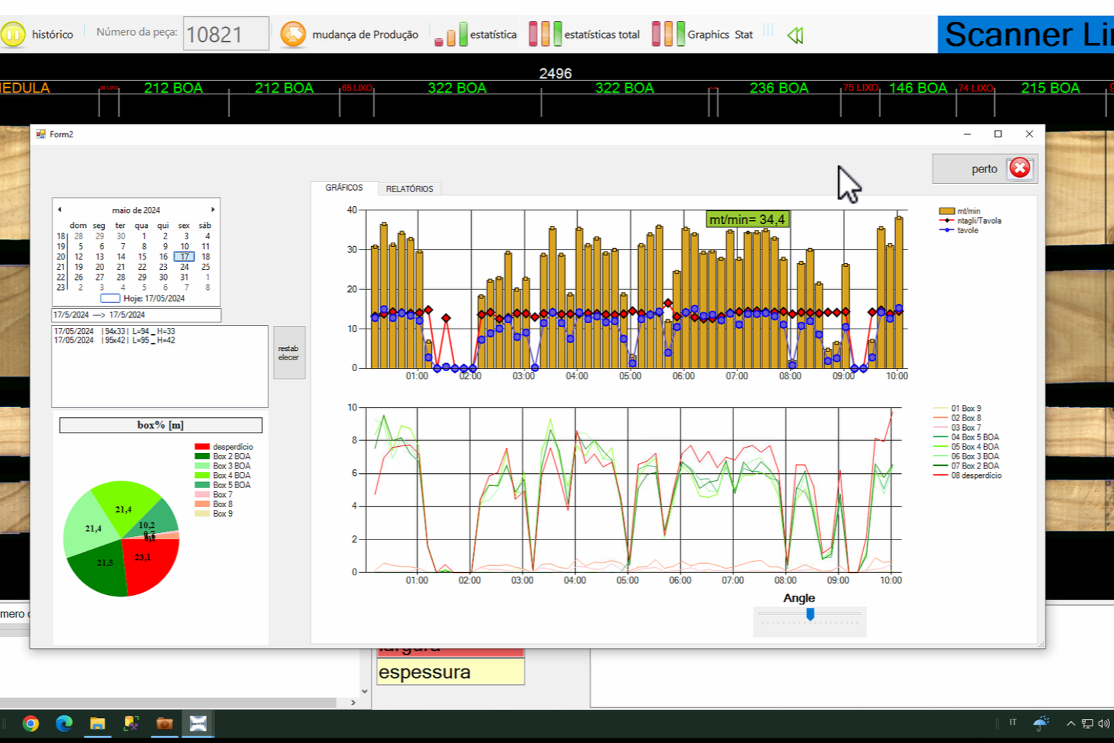Open the estatística bar chart icon
Image resolution: width=1114 pixels, height=743 pixels.
tap(451, 34)
